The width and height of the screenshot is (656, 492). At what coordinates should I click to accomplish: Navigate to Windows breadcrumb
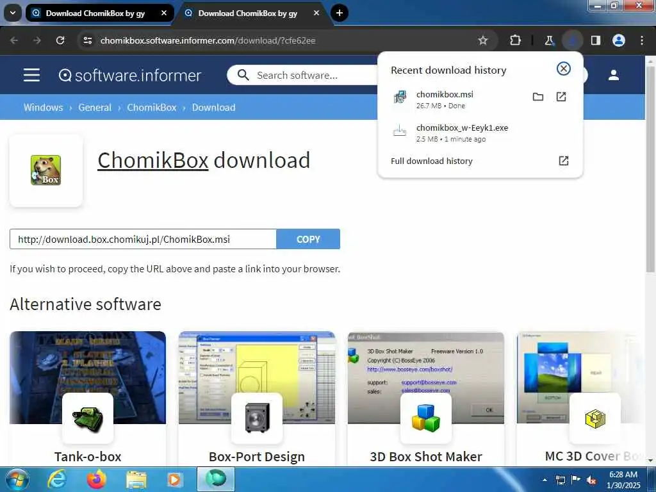pyautogui.click(x=43, y=108)
